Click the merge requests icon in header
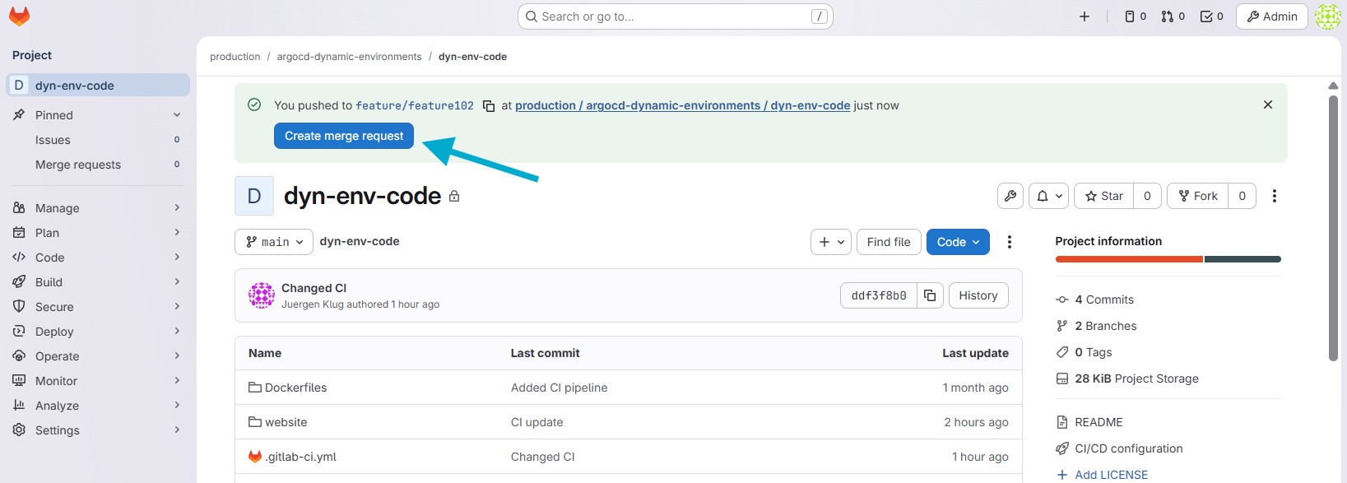This screenshot has height=483, width=1347. 1173,16
